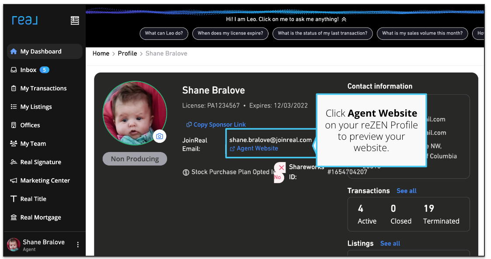
Task: Go to My Transactions
Action: (43, 88)
